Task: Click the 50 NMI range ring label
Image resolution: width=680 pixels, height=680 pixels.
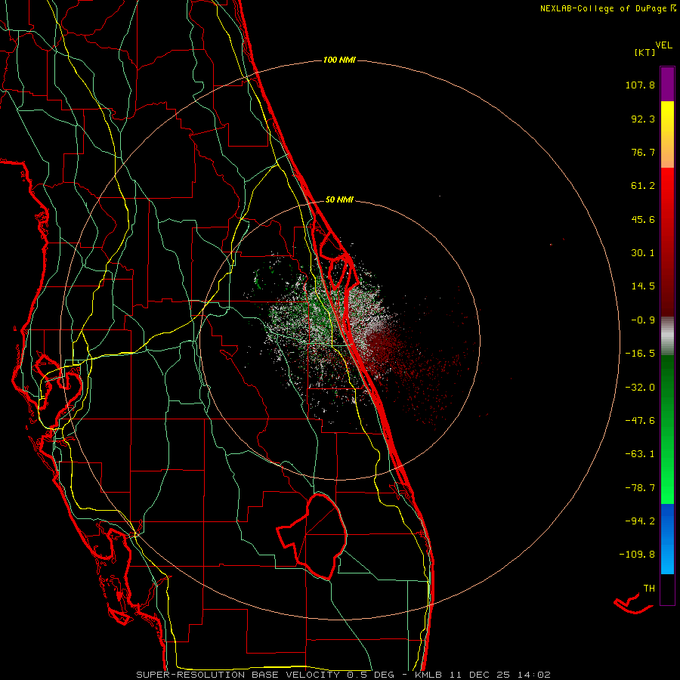Action: pyautogui.click(x=339, y=199)
